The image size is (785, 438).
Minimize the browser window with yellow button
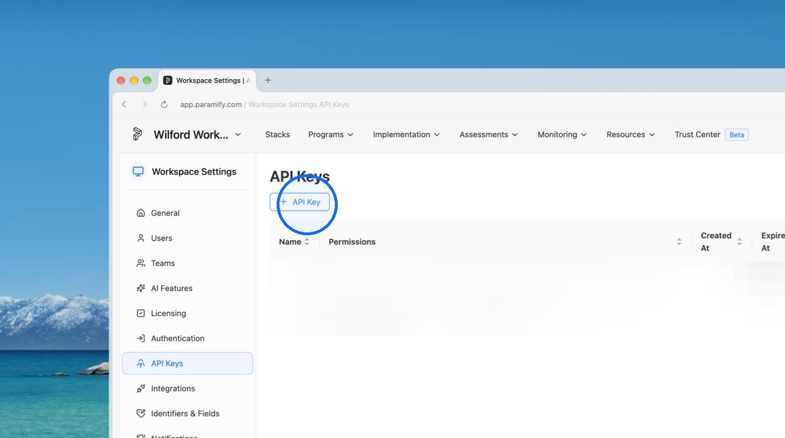click(x=134, y=80)
